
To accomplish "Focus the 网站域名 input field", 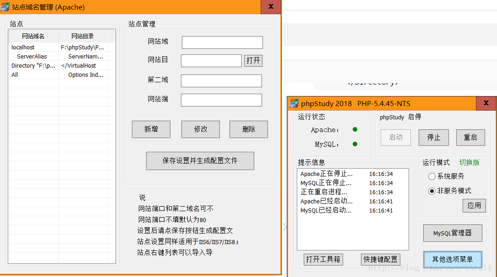I will click(x=222, y=43).
